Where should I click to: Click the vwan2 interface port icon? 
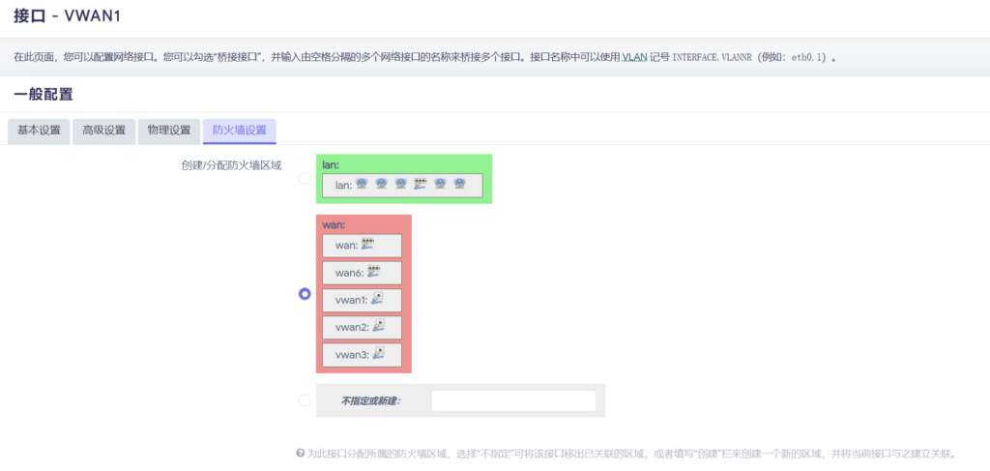click(378, 327)
